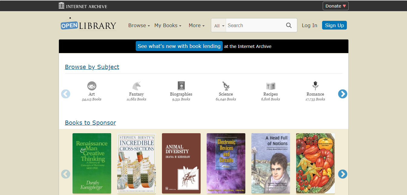Click the magnifying glass search icon

[x=289, y=25]
